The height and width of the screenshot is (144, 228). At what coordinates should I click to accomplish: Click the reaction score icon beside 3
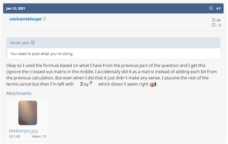(x=214, y=25)
